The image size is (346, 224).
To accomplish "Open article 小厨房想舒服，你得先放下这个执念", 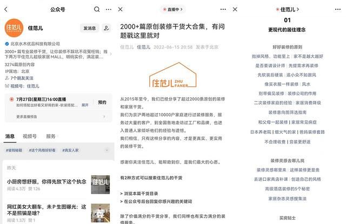I will 46,182.
